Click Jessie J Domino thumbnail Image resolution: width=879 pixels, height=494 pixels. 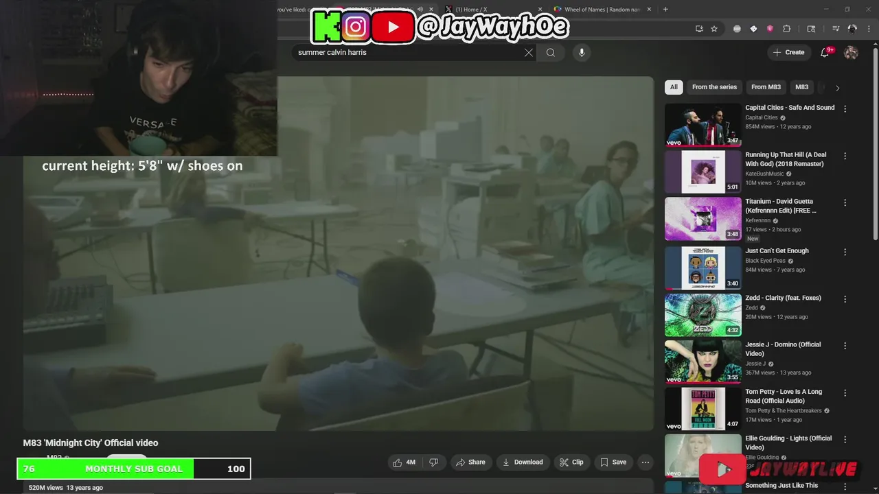point(703,362)
